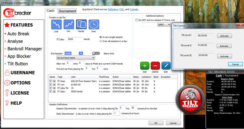Click the Session Discriminator hrs field

(122, 108)
